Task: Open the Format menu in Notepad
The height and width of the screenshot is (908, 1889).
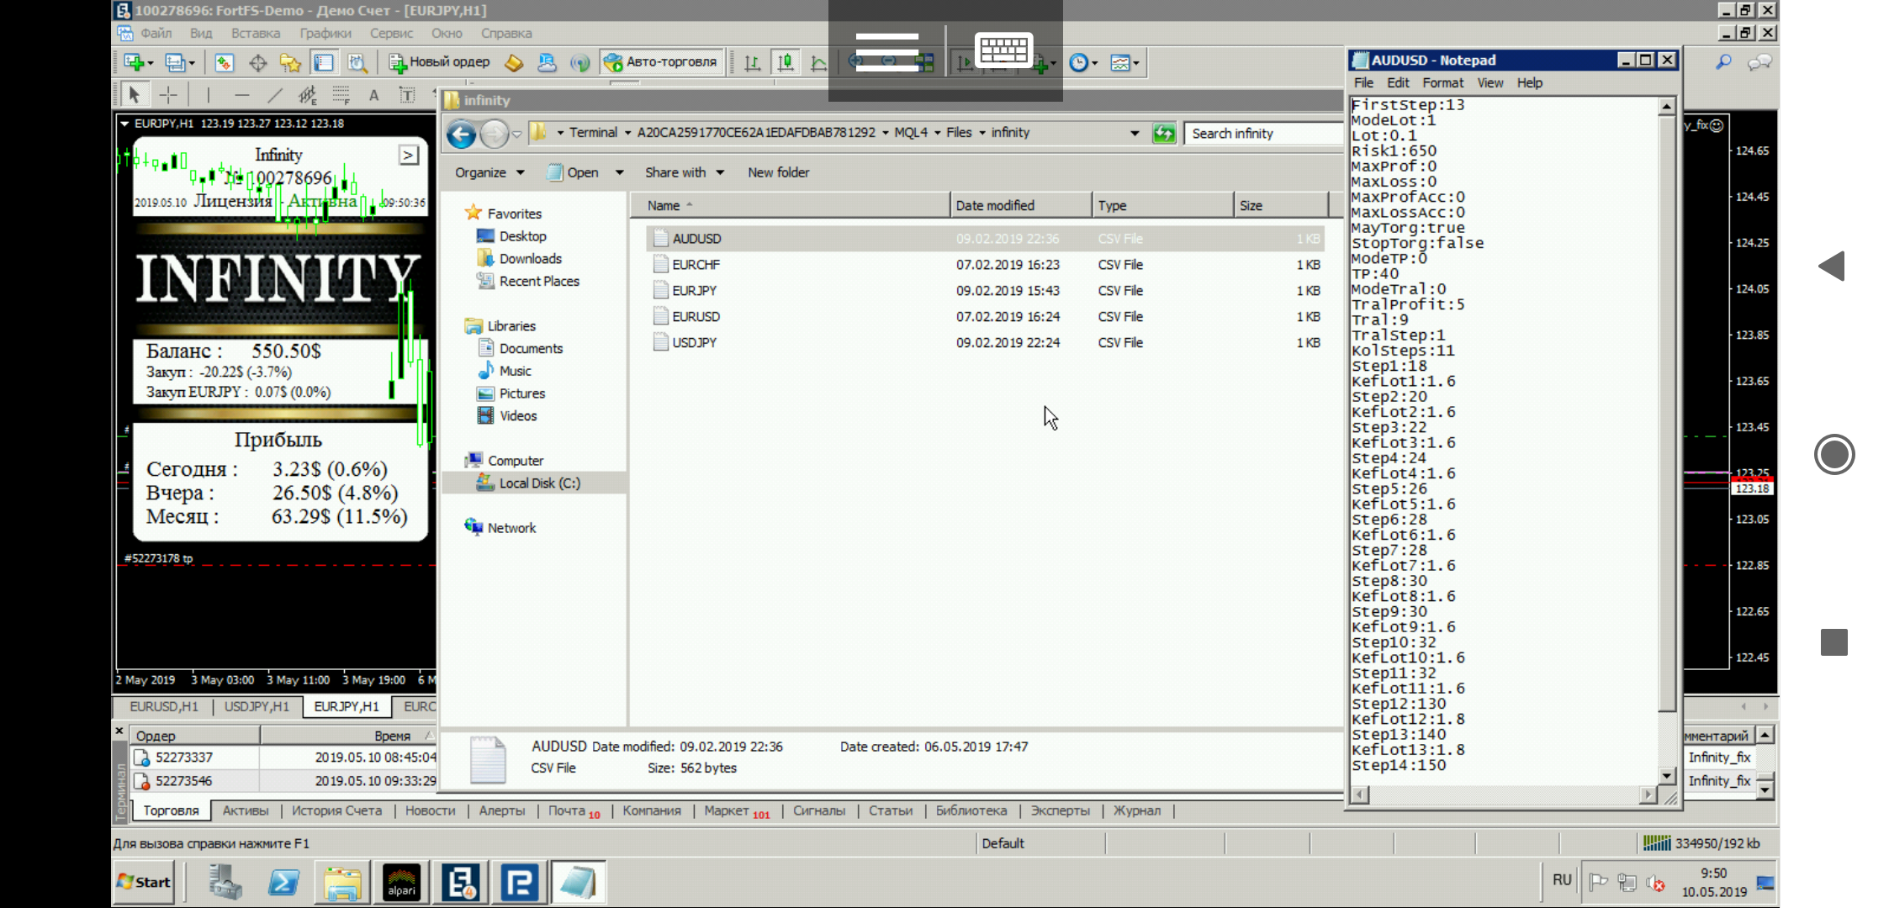Action: point(1443,82)
